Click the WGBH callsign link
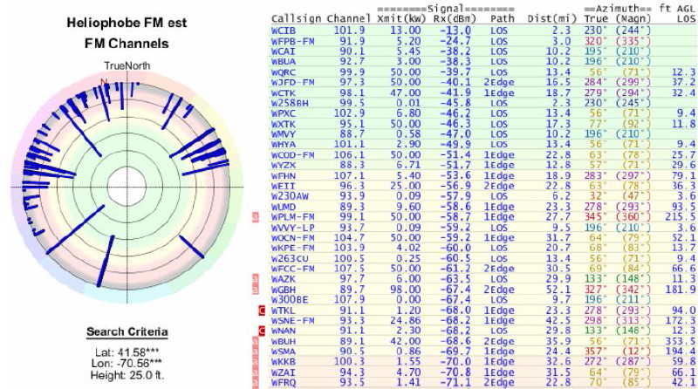The width and height of the screenshot is (698, 389). point(284,289)
